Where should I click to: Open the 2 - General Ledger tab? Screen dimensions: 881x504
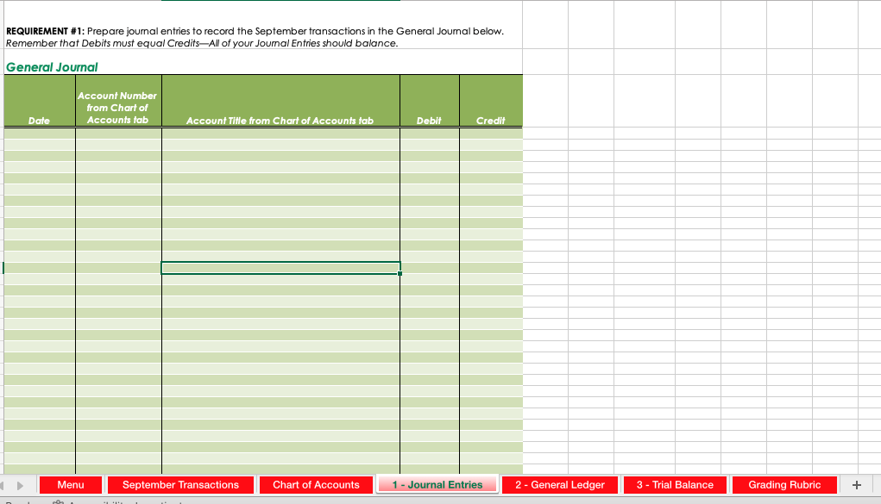tap(560, 484)
